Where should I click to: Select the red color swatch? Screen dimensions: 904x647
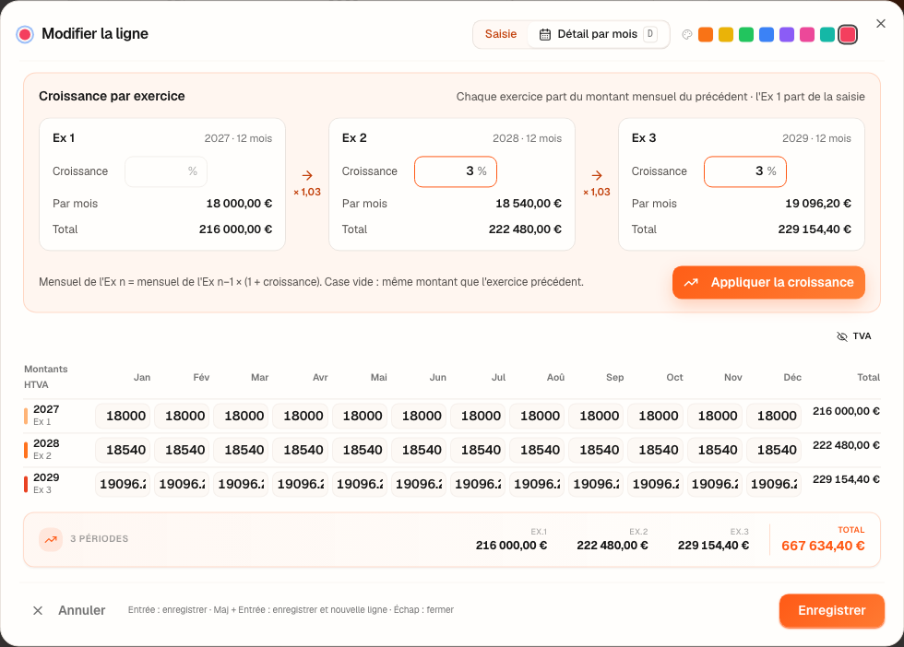click(848, 35)
